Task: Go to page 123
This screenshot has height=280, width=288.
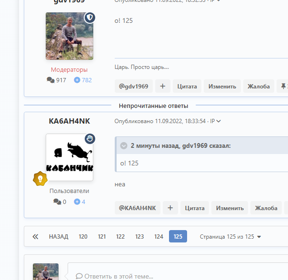Action: click(139, 237)
